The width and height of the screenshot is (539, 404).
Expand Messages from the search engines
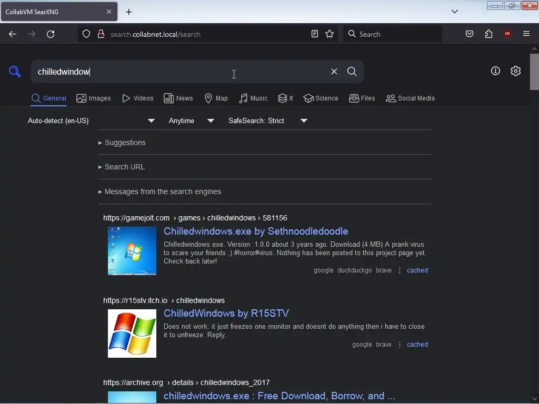[160, 191]
